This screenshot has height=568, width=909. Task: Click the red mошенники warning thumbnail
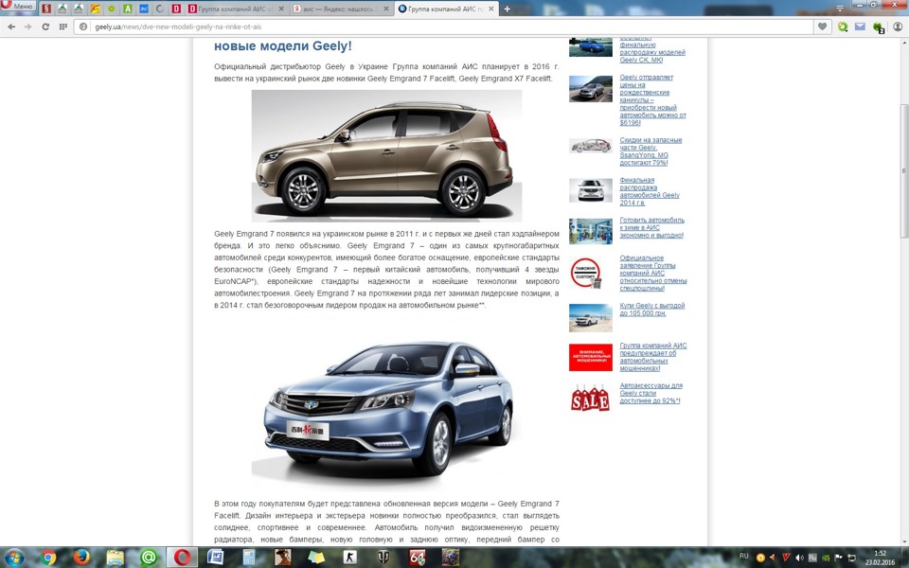pyautogui.click(x=590, y=357)
